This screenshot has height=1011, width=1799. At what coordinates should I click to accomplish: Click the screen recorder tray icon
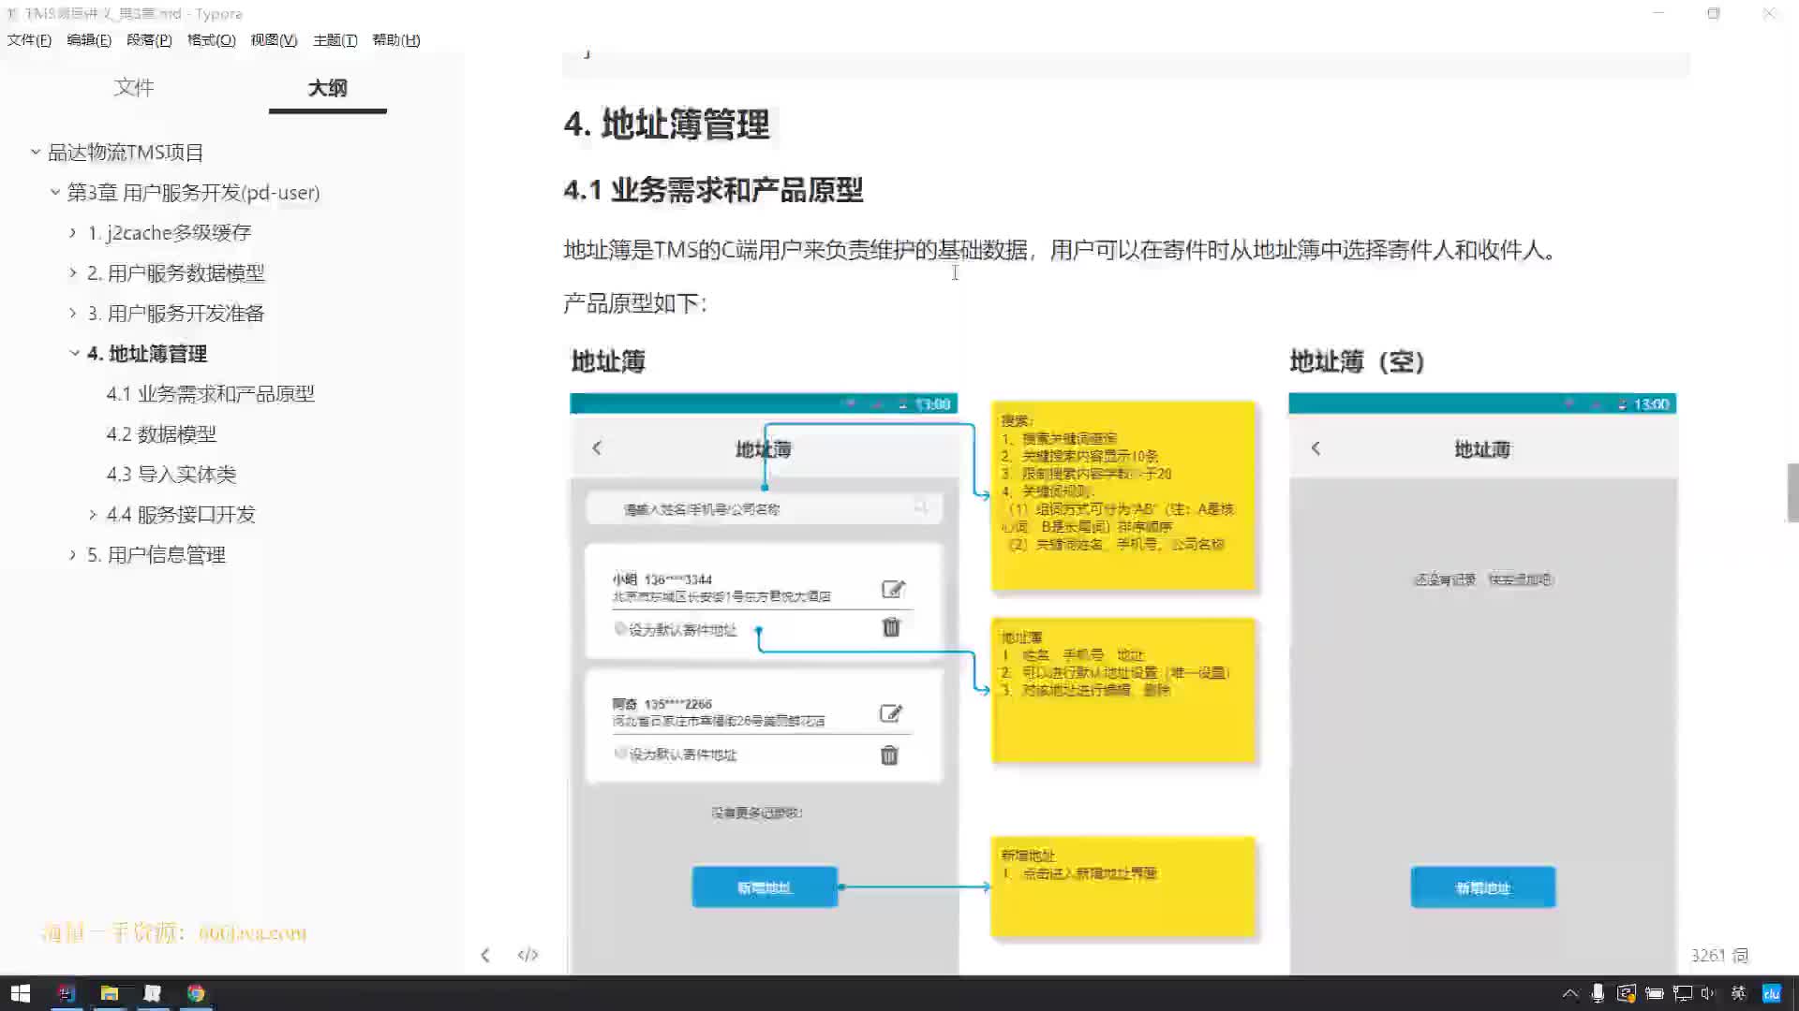[1626, 993]
